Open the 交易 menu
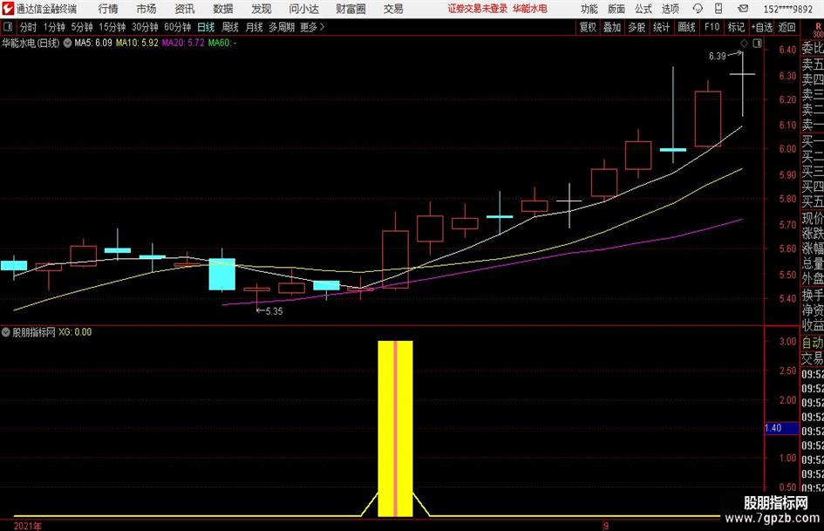The height and width of the screenshot is (531, 824). [x=393, y=9]
